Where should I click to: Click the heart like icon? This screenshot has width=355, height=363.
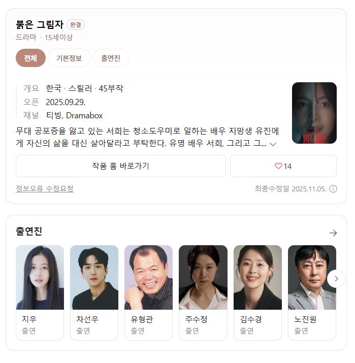[x=278, y=166]
